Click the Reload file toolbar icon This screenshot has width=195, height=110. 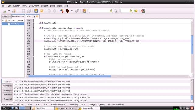36,11
